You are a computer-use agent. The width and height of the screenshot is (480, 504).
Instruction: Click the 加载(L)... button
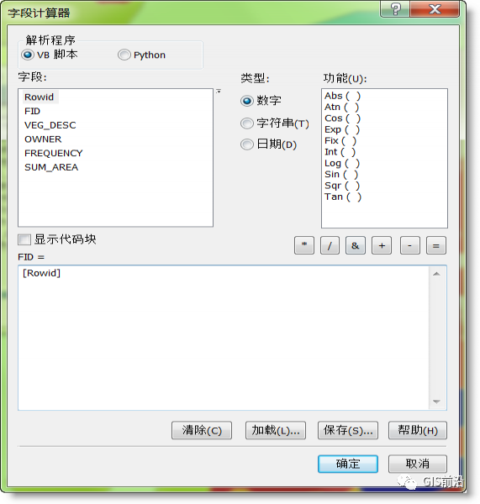click(x=276, y=430)
